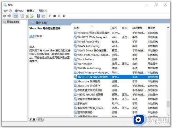
Task: Click the Services app icon in title bar
Action: pyautogui.click(x=5, y=5)
